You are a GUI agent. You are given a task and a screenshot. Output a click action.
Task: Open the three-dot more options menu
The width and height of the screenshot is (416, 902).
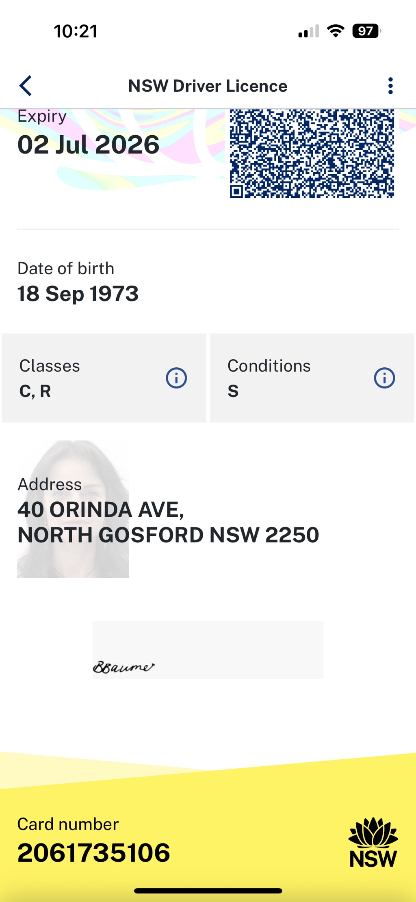(x=390, y=86)
